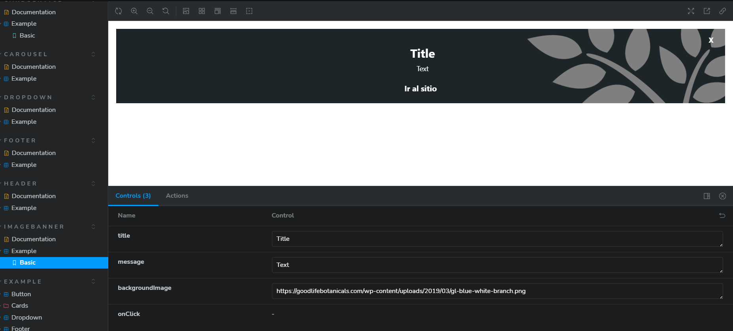Enter full screen mode icon
This screenshot has height=331, width=733.
pyautogui.click(x=691, y=11)
